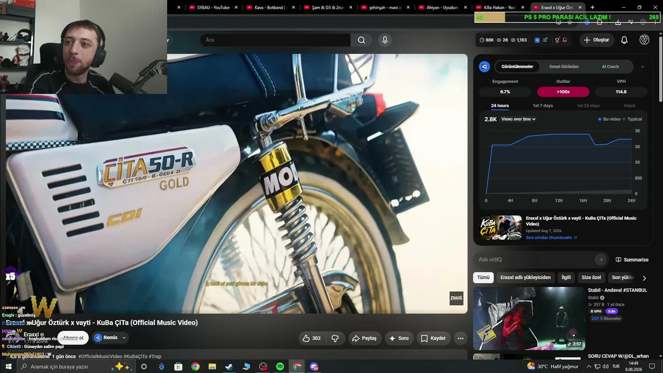The height and width of the screenshot is (373, 663).
Task: Show more filter chips with right arrow
Action: tap(644, 278)
